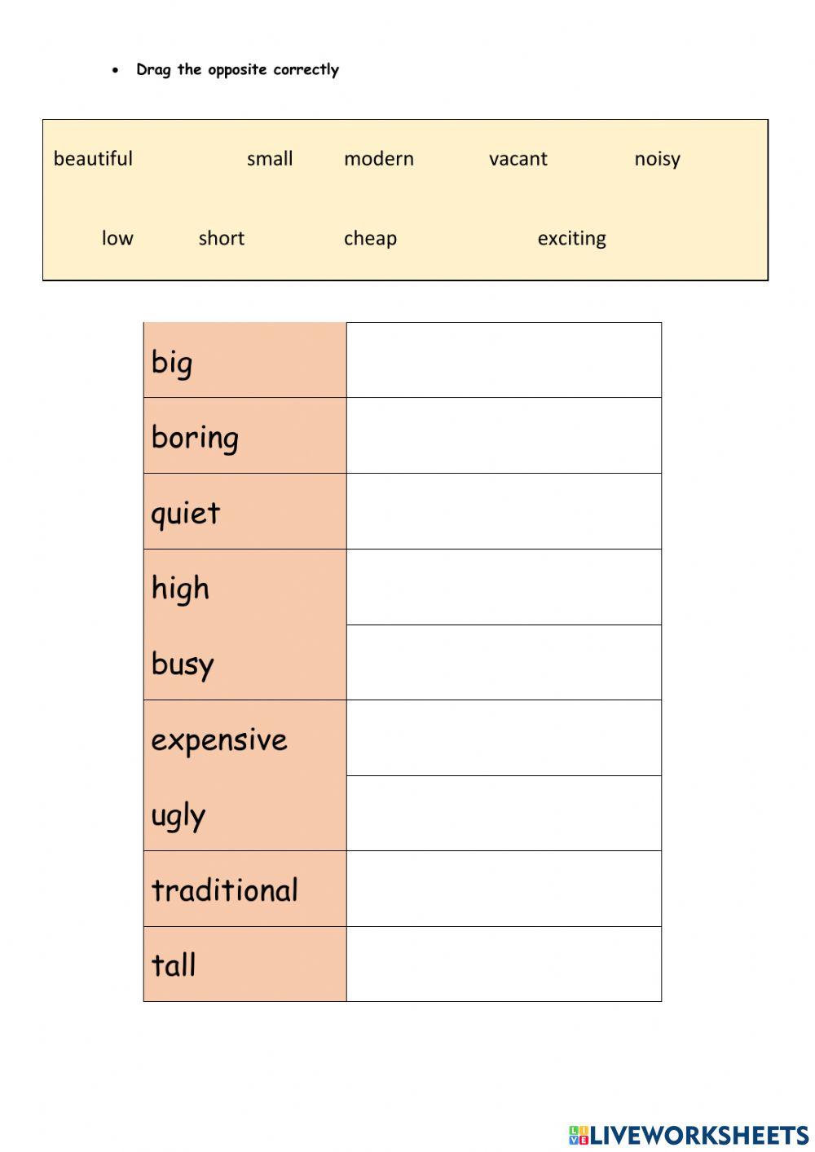Click the 'noisy' word tile
The height and width of the screenshot is (1152, 815).
[x=657, y=159]
